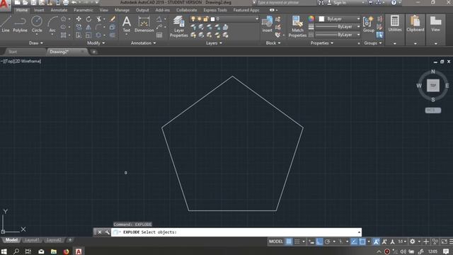Select the Stretch tool
The image size is (453, 255).
tap(79, 35)
